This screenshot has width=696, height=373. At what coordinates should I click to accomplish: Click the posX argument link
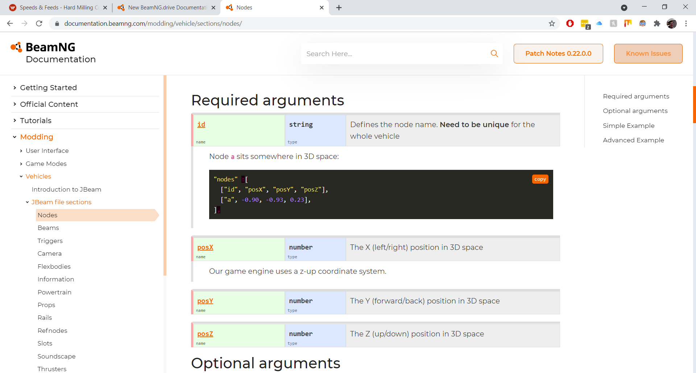pyautogui.click(x=205, y=247)
